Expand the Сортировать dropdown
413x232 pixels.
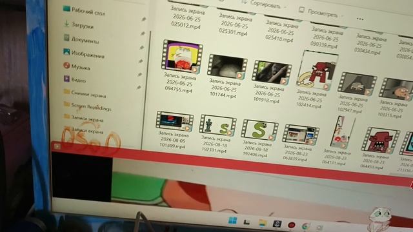(264, 4)
